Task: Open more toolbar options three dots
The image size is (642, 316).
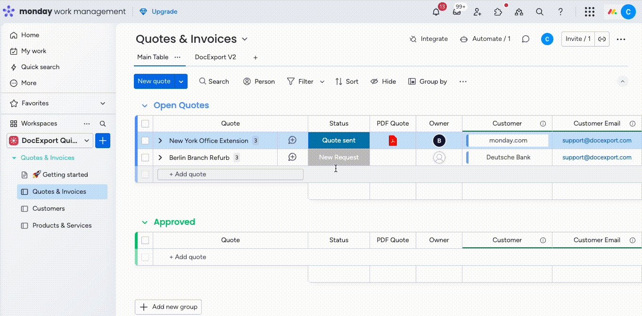Action: click(463, 81)
